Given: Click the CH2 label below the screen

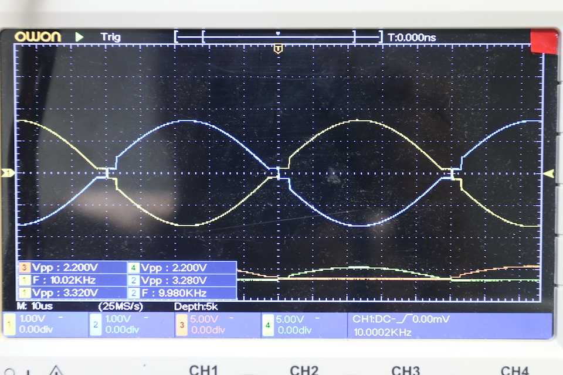Looking at the screenshot, I should click(304, 370).
